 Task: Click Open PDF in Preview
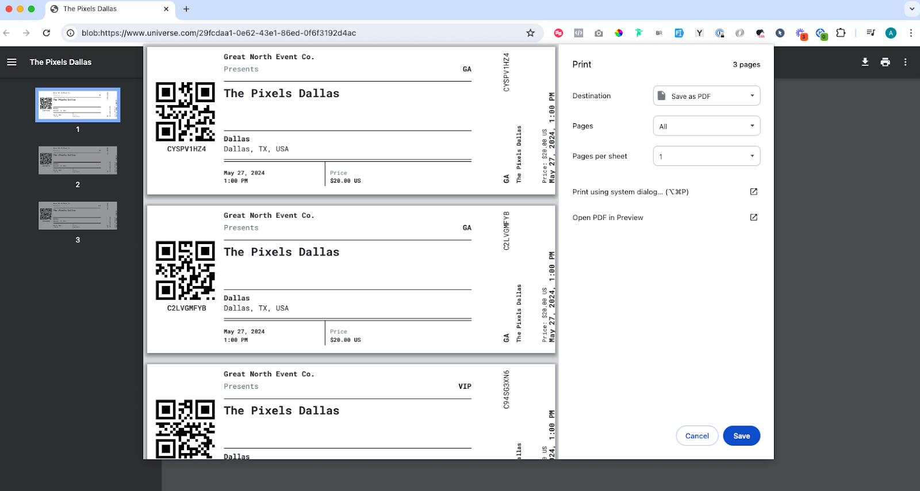(665, 217)
